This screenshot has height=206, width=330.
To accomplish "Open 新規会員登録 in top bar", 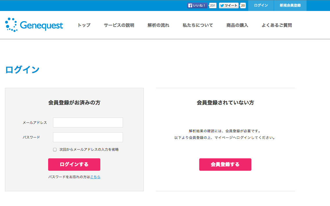I will pyautogui.click(x=290, y=5).
